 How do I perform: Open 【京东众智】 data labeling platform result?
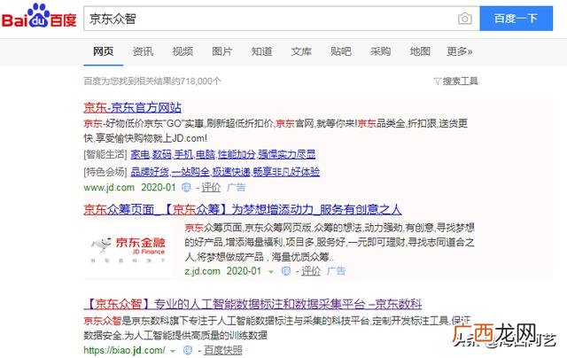pyautogui.click(x=252, y=304)
